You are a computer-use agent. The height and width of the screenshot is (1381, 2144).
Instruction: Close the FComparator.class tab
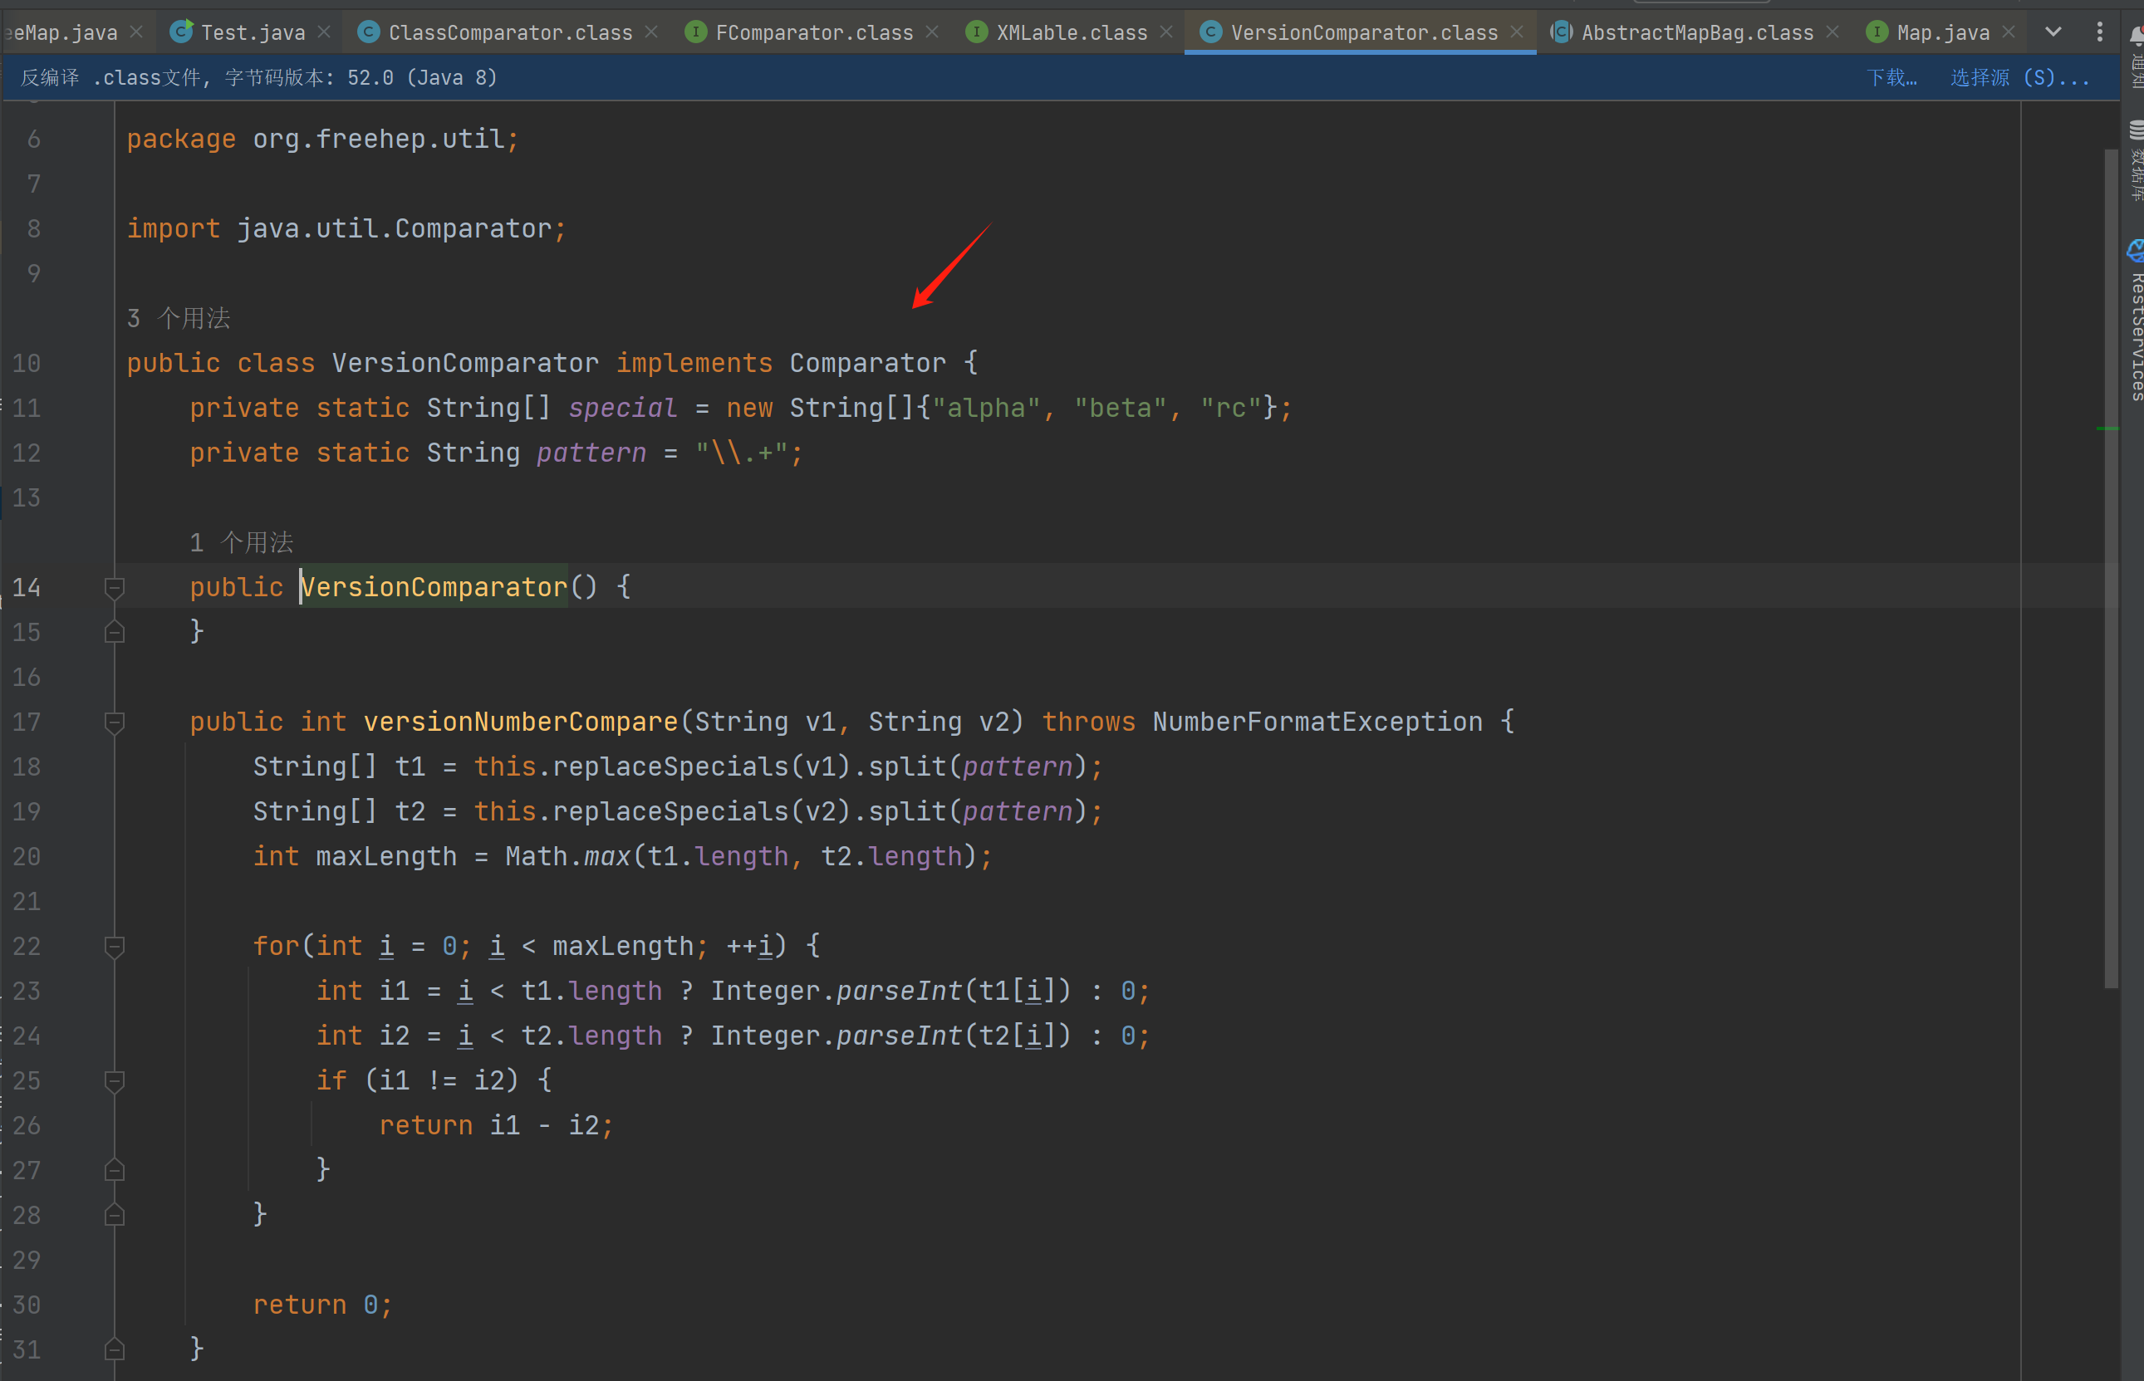coord(932,32)
